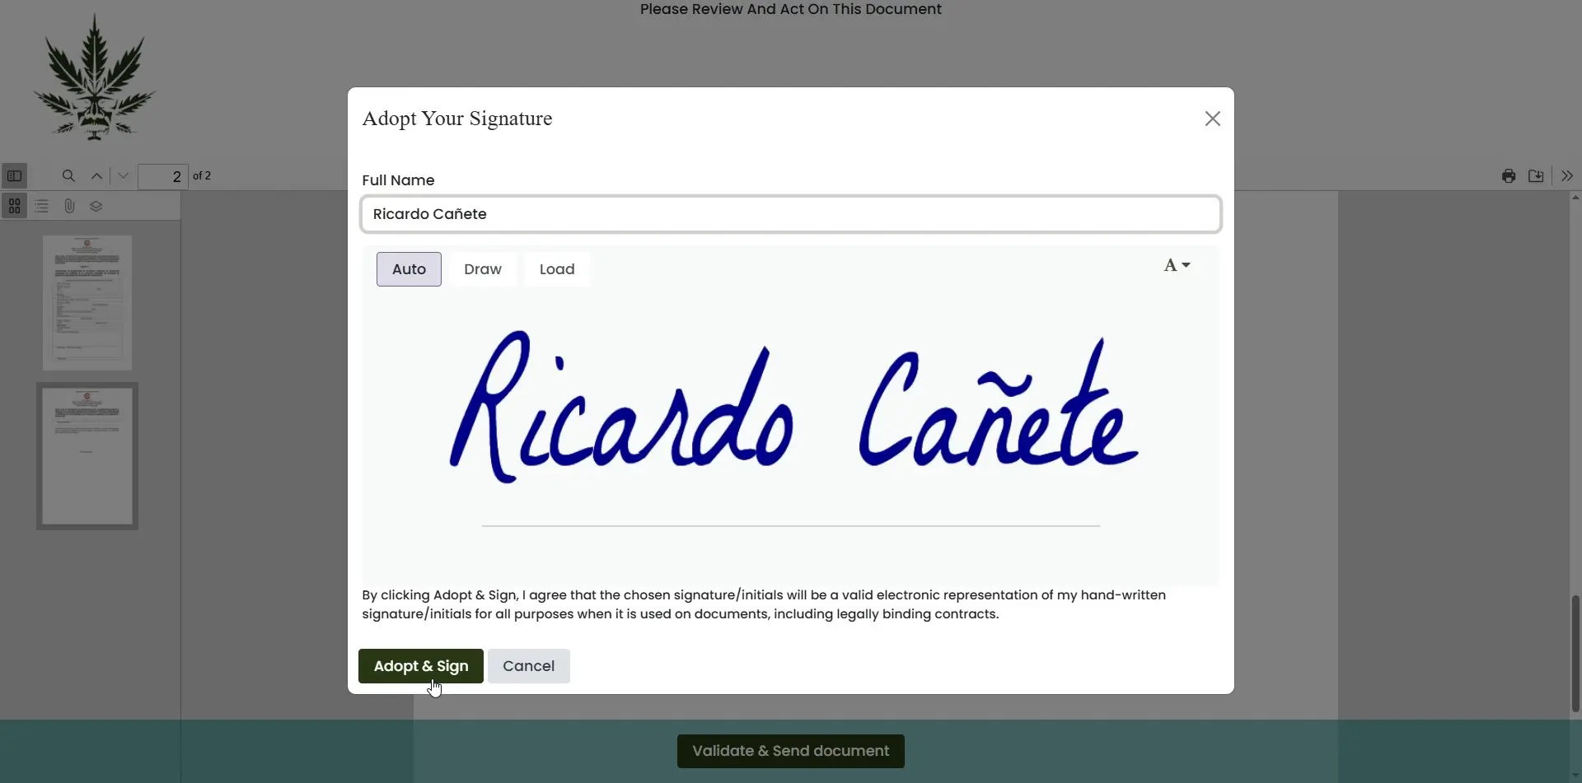Select the first page thumbnail
Image resolution: width=1582 pixels, height=783 pixels.
pyautogui.click(x=87, y=302)
